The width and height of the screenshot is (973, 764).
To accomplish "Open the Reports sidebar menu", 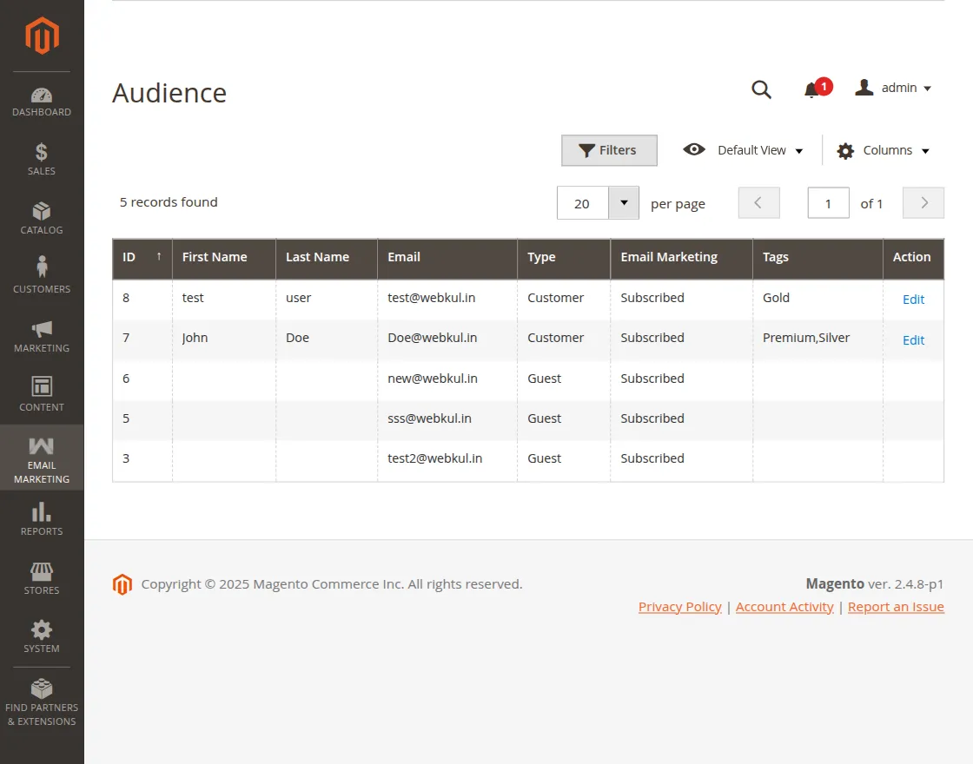I will pyautogui.click(x=42, y=519).
